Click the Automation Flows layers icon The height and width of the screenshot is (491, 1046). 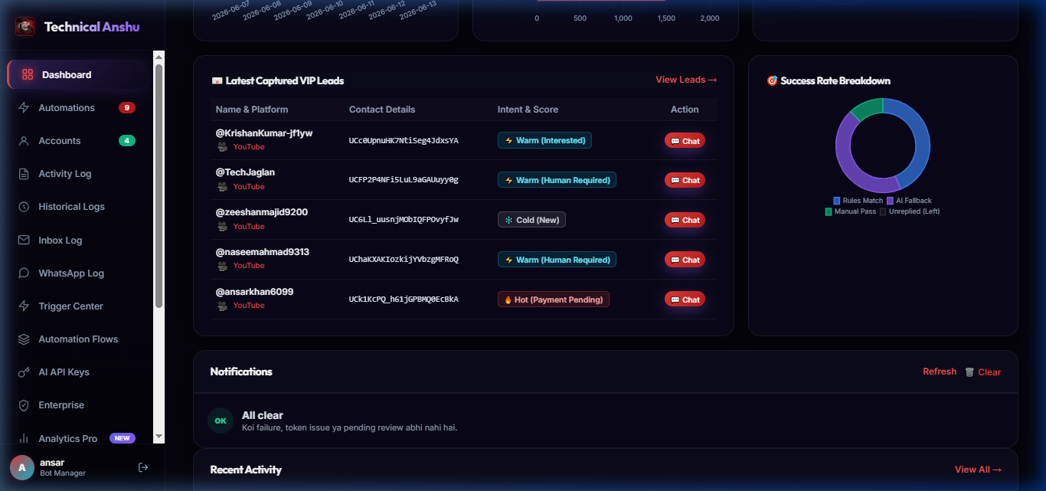24,339
